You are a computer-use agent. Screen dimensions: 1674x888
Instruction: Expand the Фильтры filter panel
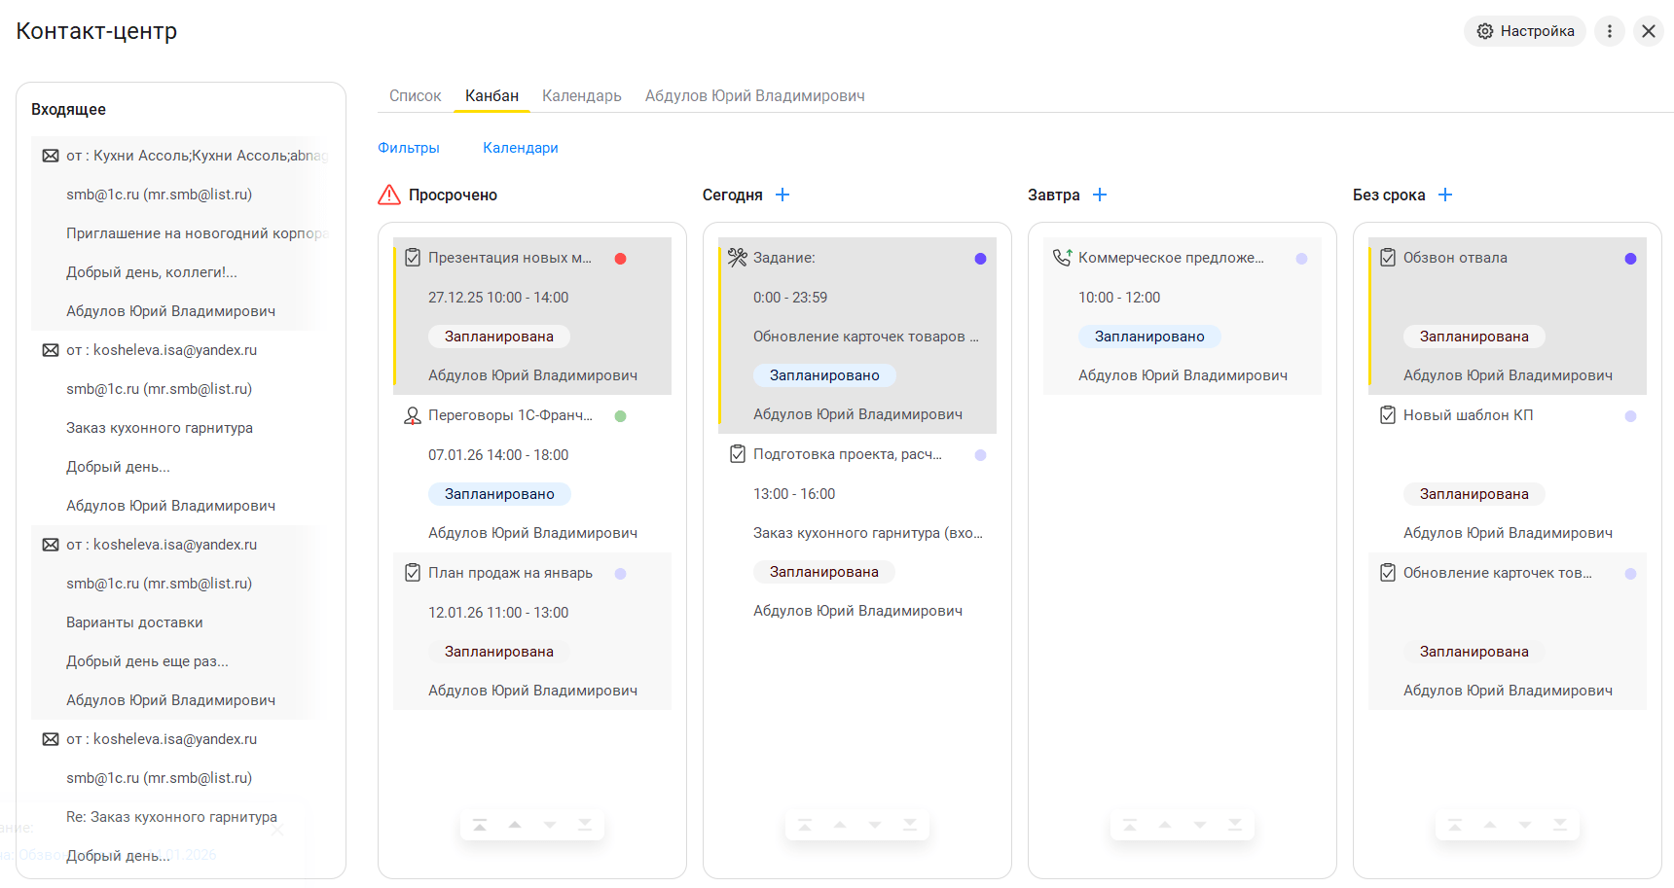point(409,148)
